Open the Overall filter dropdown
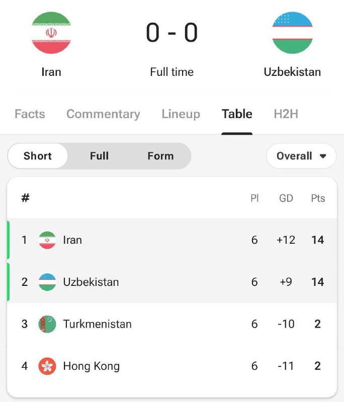344x402 pixels. pyautogui.click(x=301, y=156)
